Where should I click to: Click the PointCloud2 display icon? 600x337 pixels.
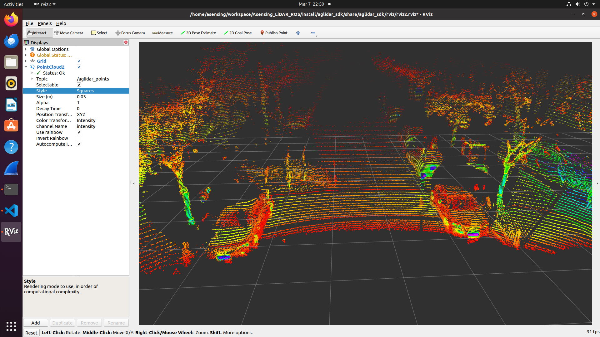pyautogui.click(x=32, y=67)
